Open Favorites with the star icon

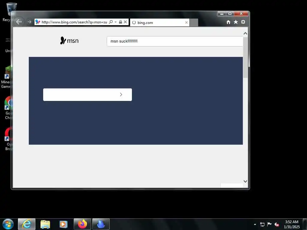tap(236, 22)
